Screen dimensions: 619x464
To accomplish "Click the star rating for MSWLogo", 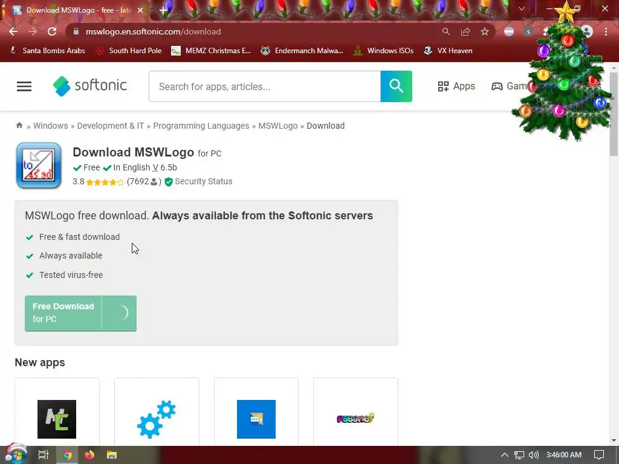I will [105, 182].
